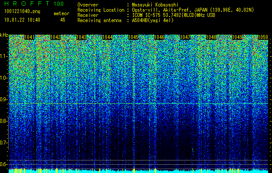Click the 1045 time marker
This screenshot has width=272, height=173.
(x=133, y=37)
